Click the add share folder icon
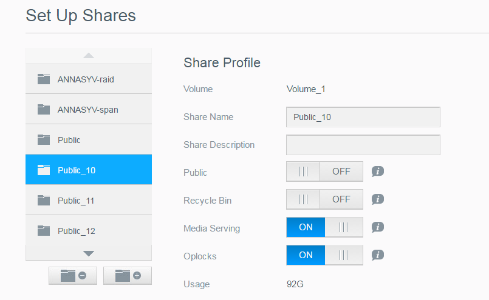The width and height of the screenshot is (489, 300). point(127,275)
